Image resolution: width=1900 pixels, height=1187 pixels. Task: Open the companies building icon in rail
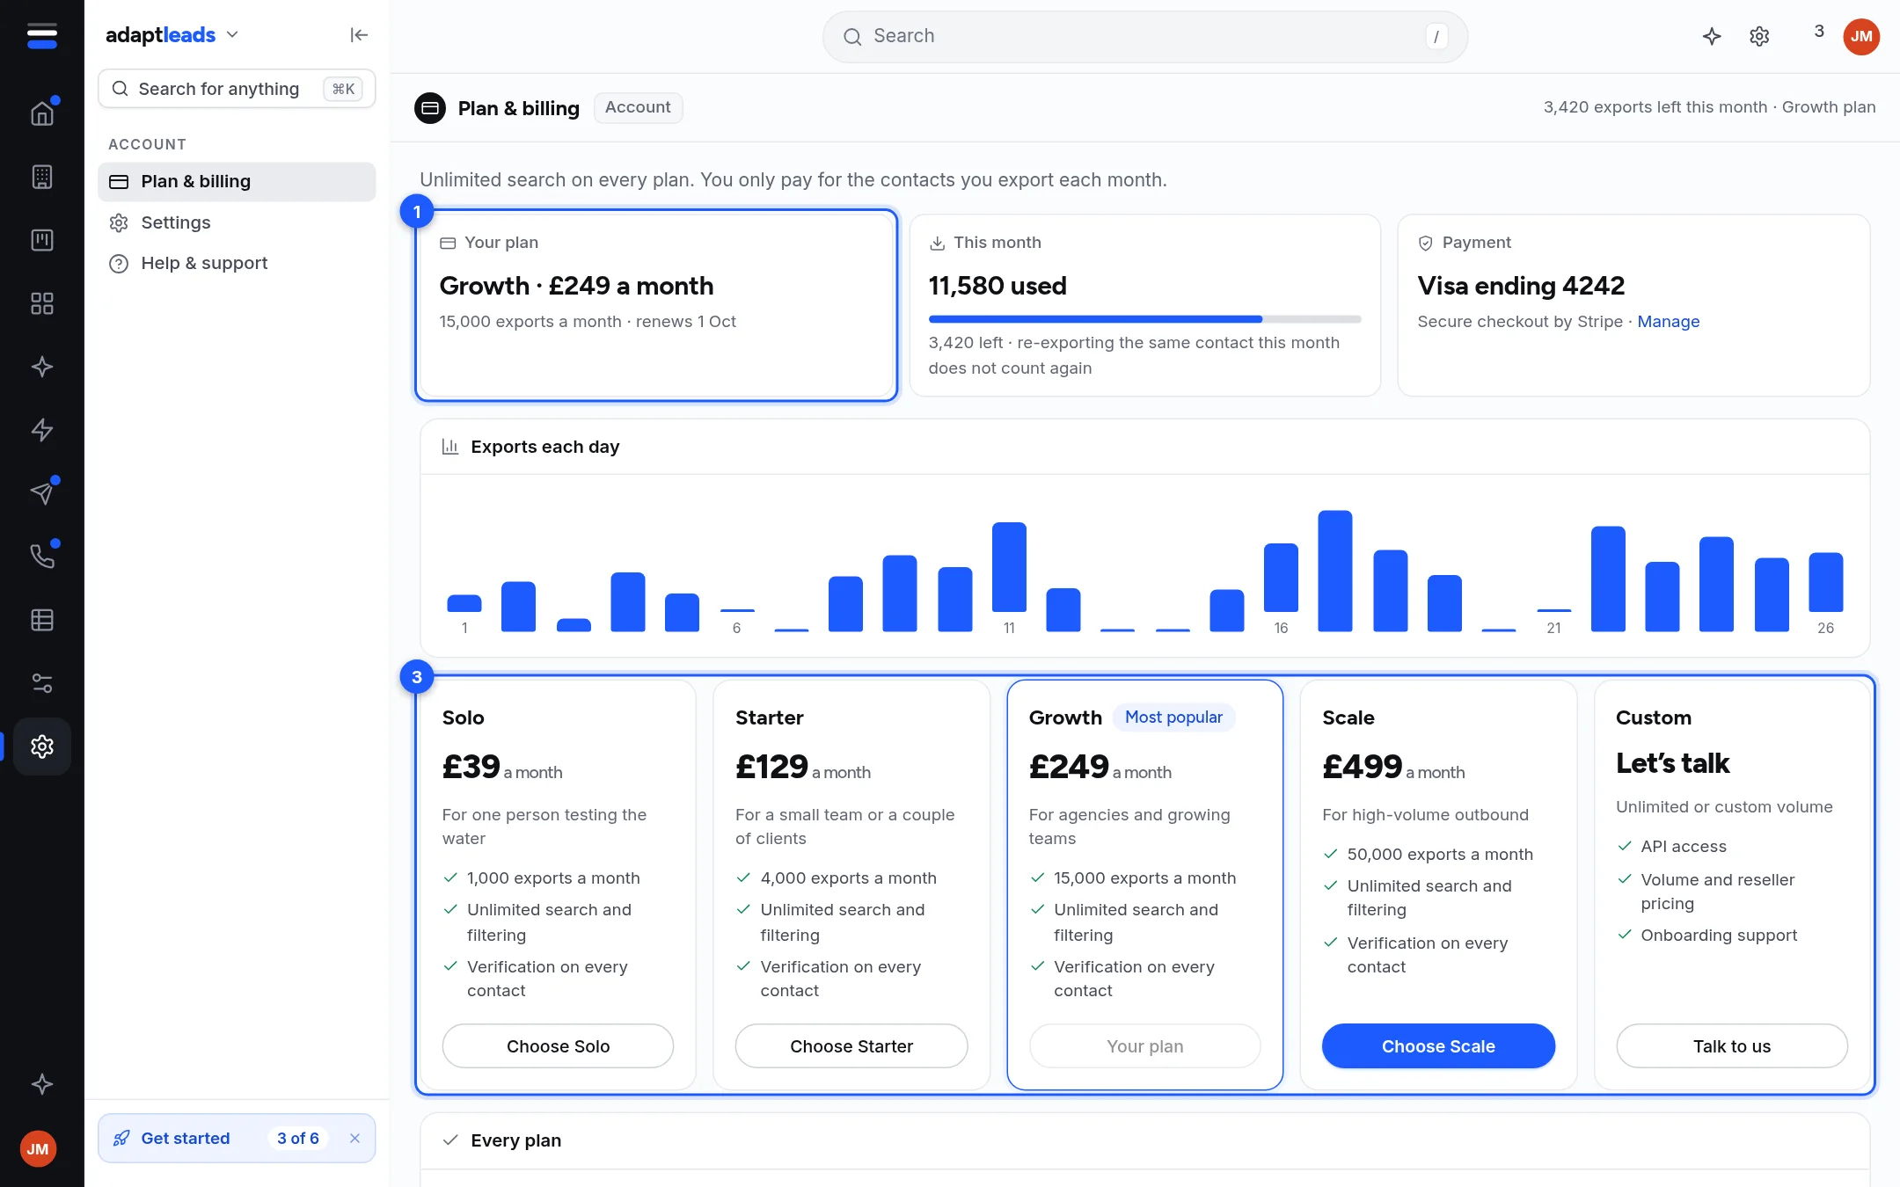click(x=42, y=177)
